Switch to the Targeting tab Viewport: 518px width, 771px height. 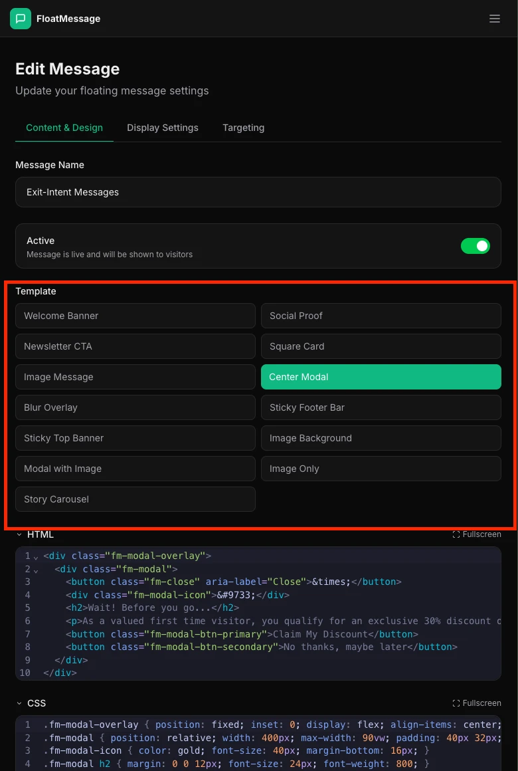243,128
